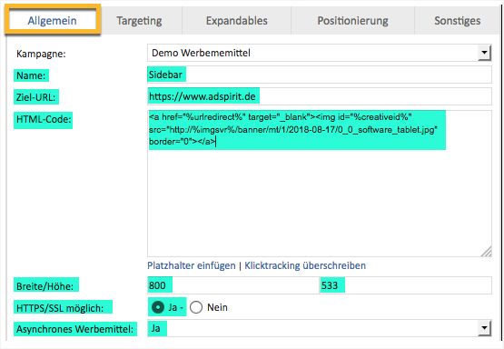504x349 pixels.
Task: Click the HTML-Code textarea resize handle
Action: click(x=487, y=252)
